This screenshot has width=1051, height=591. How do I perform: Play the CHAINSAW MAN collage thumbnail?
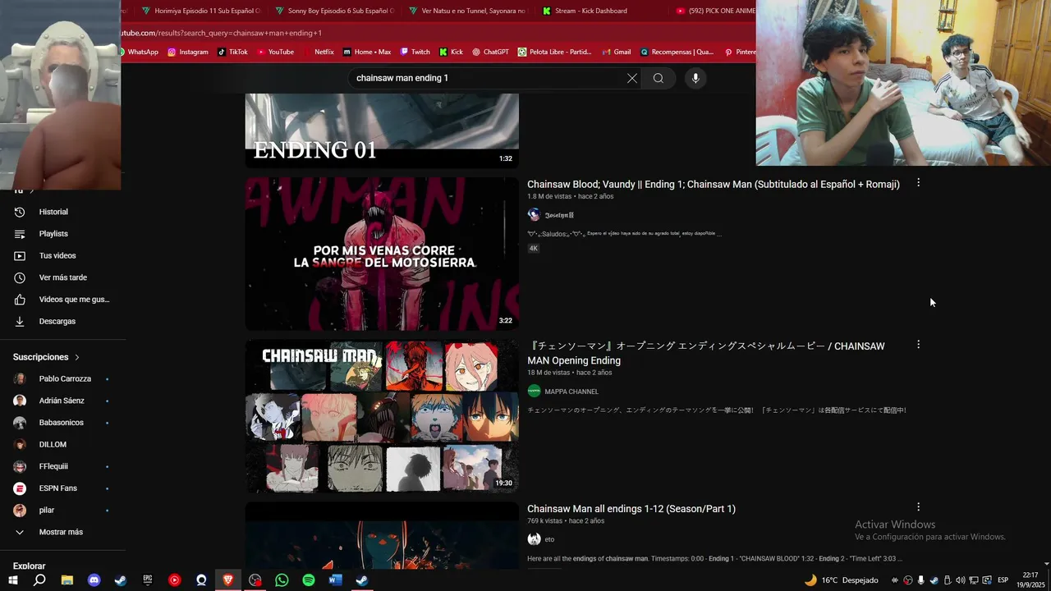(382, 416)
